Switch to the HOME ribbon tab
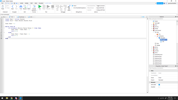178x100 pixels. (21, 3)
